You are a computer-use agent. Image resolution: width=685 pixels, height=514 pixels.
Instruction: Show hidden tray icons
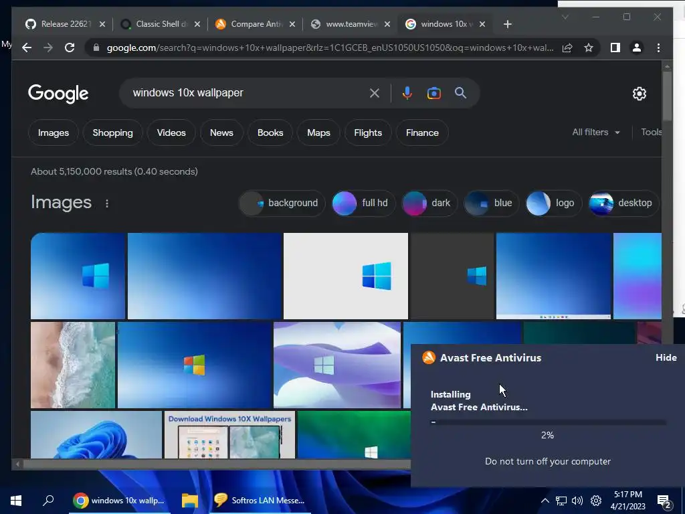coord(545,501)
